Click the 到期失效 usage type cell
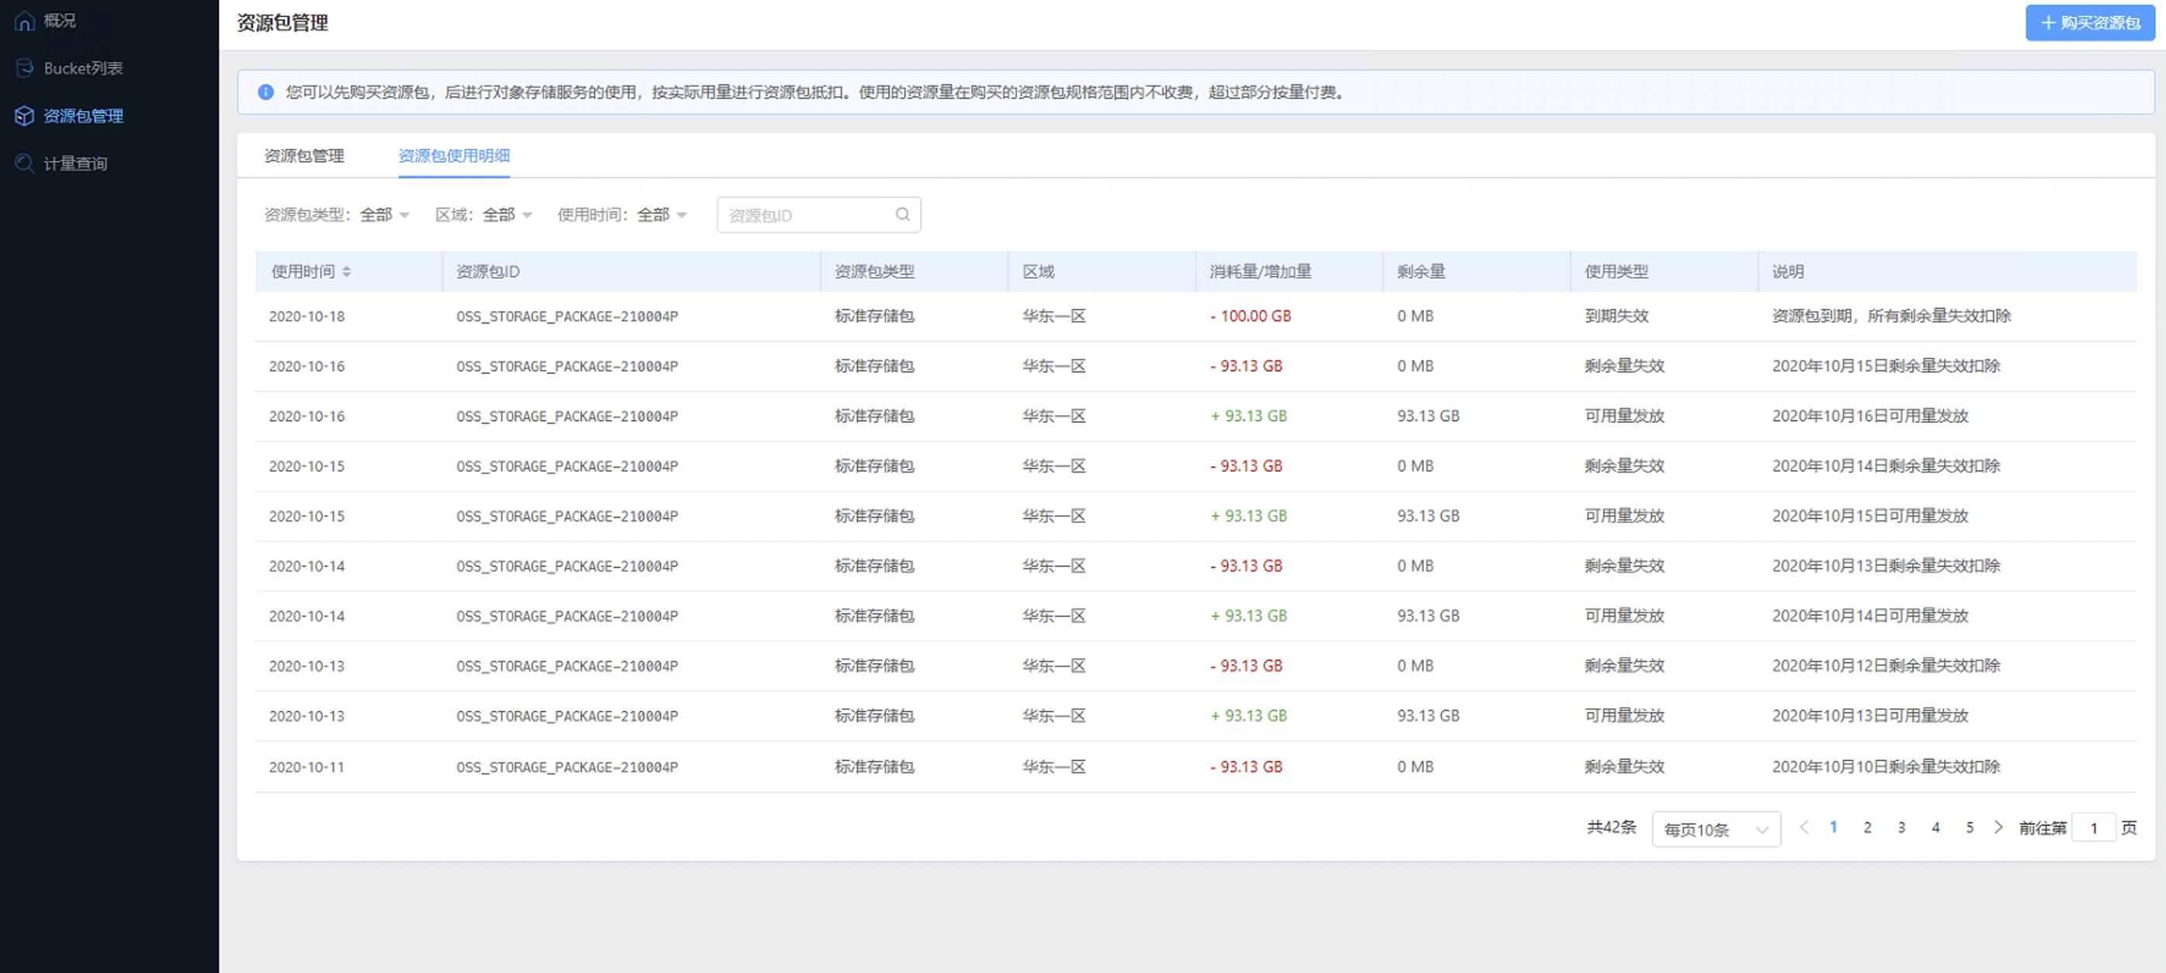 point(1616,316)
